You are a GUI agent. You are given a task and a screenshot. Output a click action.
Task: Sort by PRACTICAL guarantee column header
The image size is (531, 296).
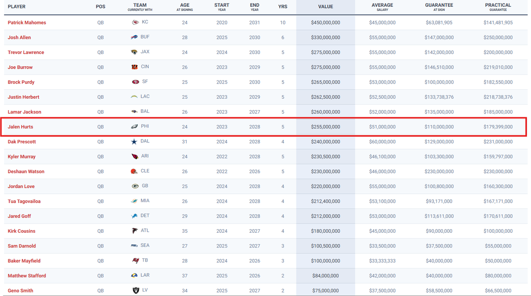(498, 7)
